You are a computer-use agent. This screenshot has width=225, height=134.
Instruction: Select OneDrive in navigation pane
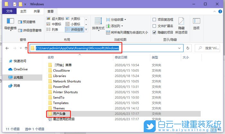[18, 69]
